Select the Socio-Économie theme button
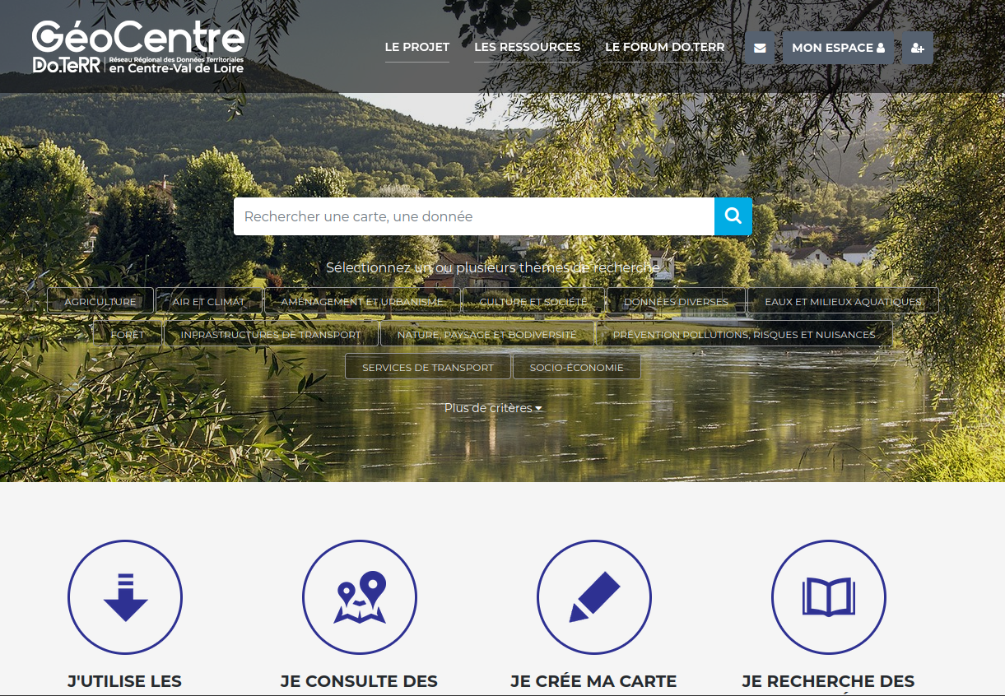The height and width of the screenshot is (696, 1005). 577,367
